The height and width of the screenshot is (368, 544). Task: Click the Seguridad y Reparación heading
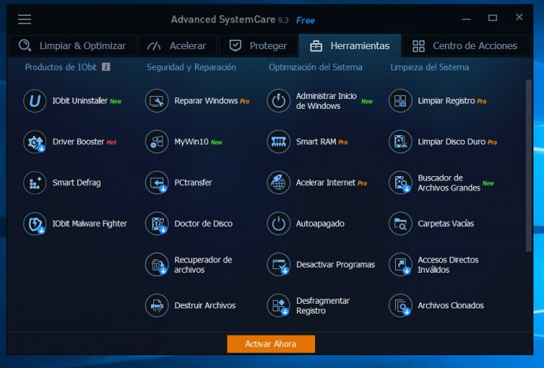[x=191, y=67]
